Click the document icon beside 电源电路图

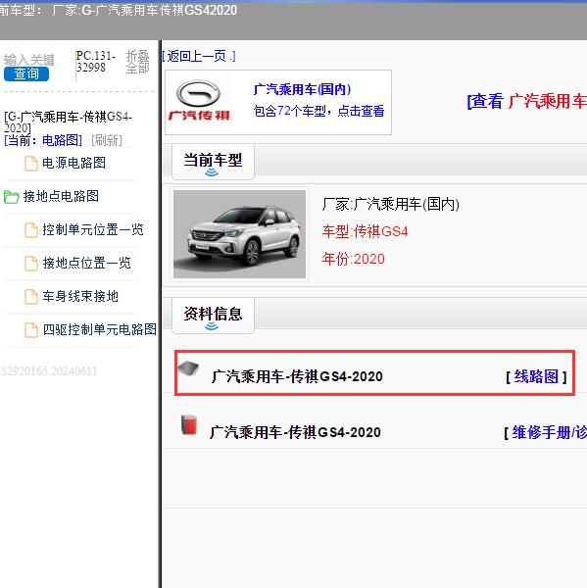coord(31,164)
